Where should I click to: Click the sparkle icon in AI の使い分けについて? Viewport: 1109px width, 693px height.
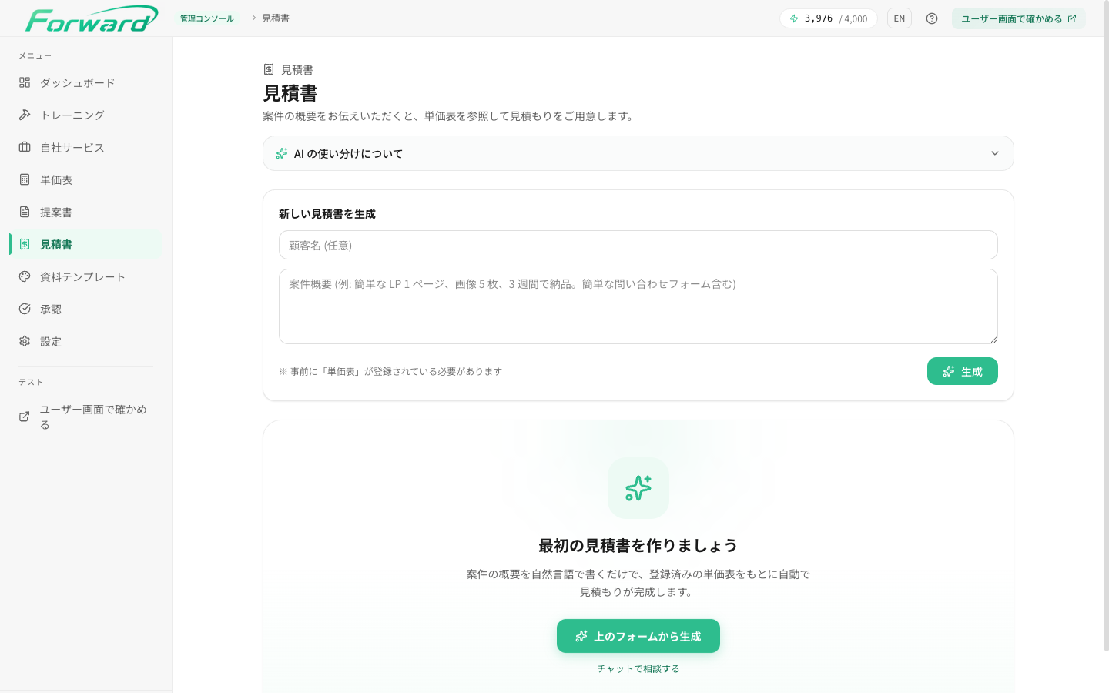pos(282,153)
